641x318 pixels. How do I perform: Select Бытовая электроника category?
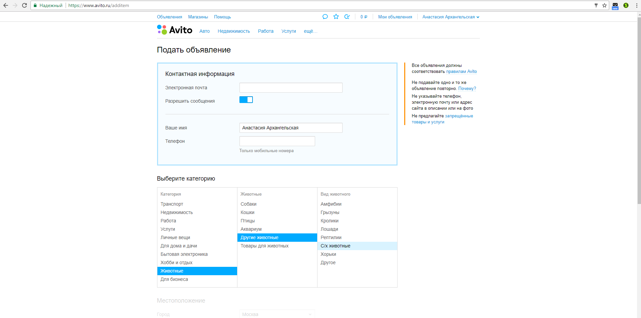(197, 254)
